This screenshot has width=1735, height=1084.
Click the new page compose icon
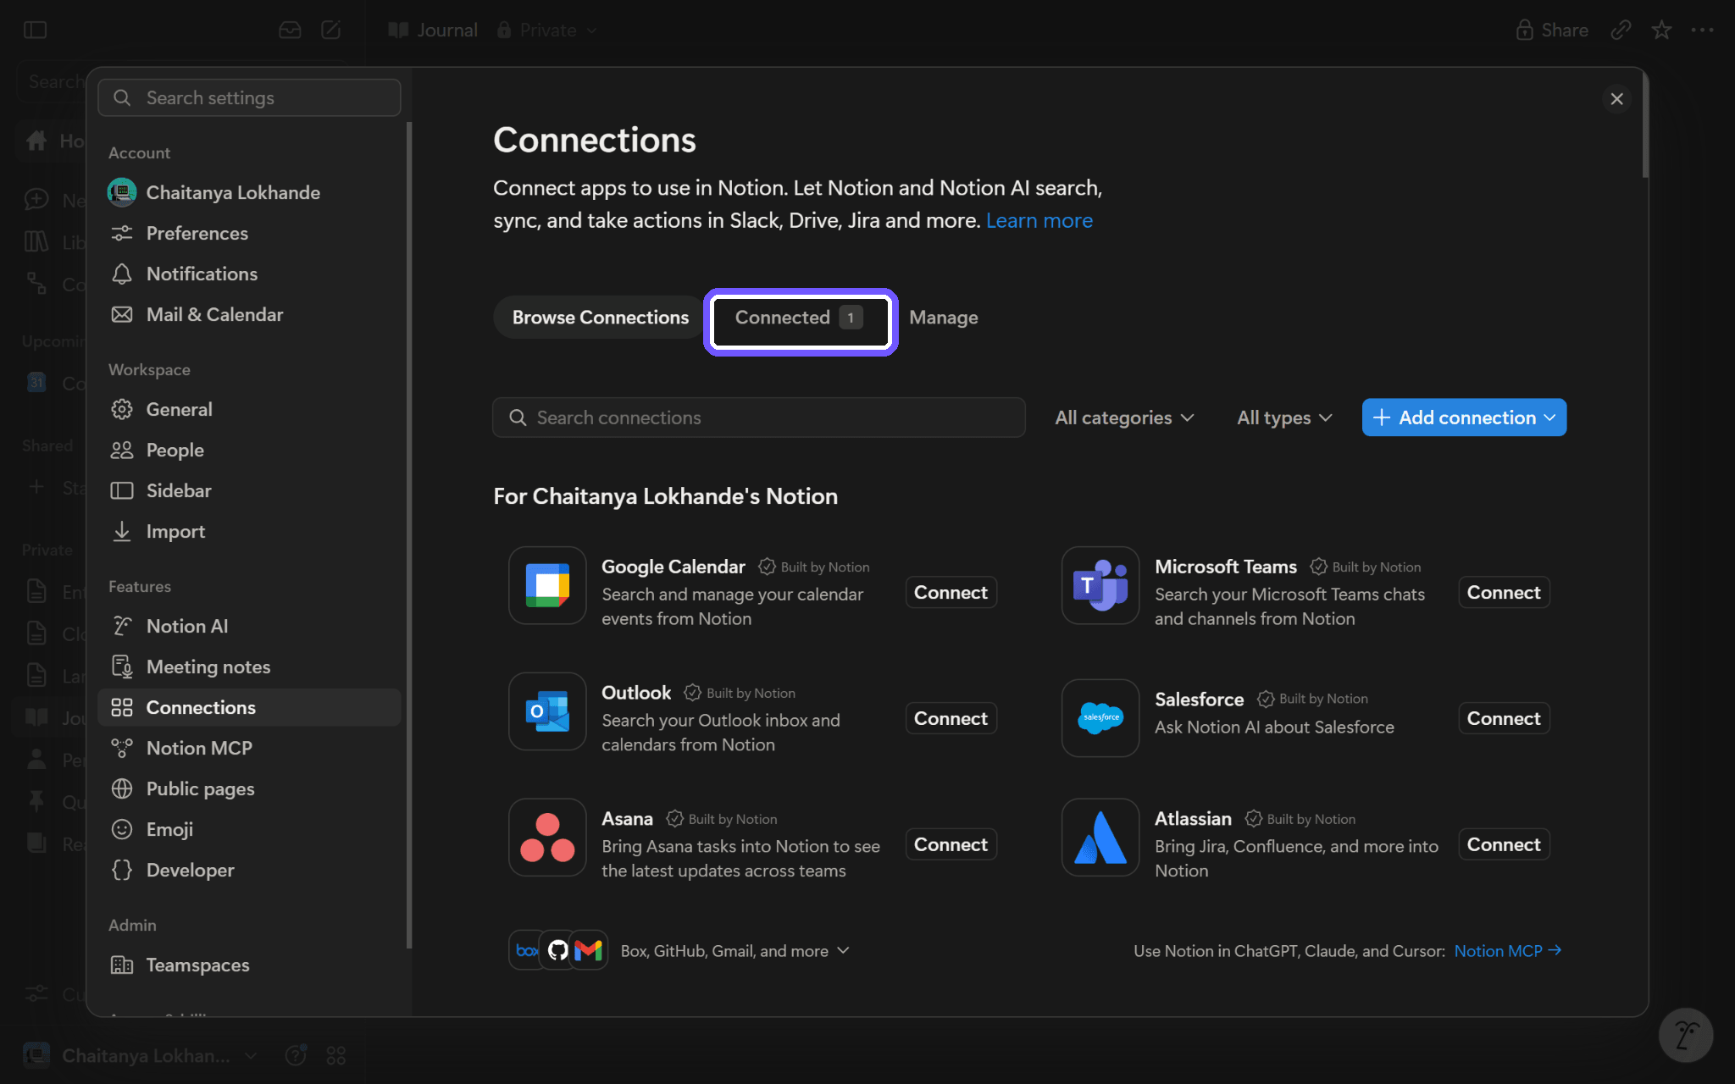tap(331, 30)
